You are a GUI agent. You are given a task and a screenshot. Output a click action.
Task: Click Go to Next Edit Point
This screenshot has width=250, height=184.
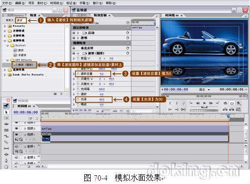click(x=217, y=103)
